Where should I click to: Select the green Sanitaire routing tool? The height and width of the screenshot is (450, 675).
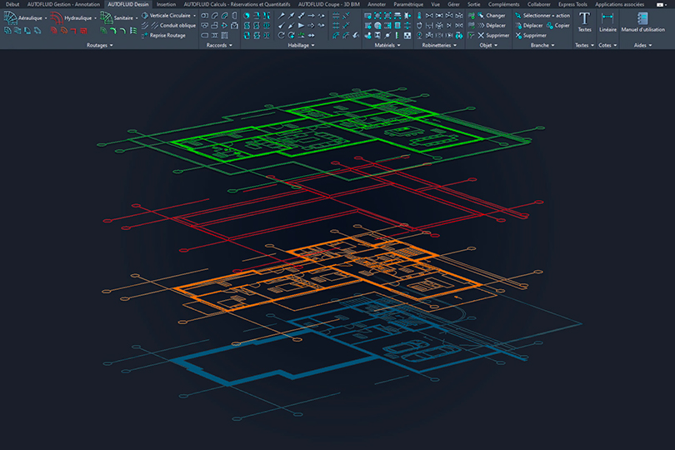coord(107,17)
